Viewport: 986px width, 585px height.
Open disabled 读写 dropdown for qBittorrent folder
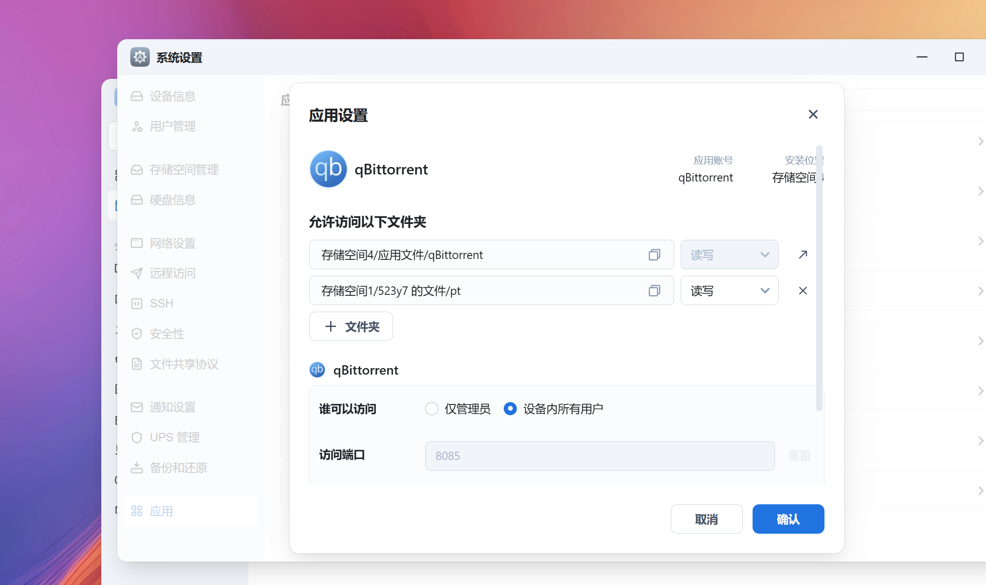click(x=729, y=255)
